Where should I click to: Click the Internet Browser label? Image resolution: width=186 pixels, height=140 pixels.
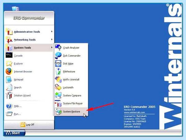pos(23,72)
